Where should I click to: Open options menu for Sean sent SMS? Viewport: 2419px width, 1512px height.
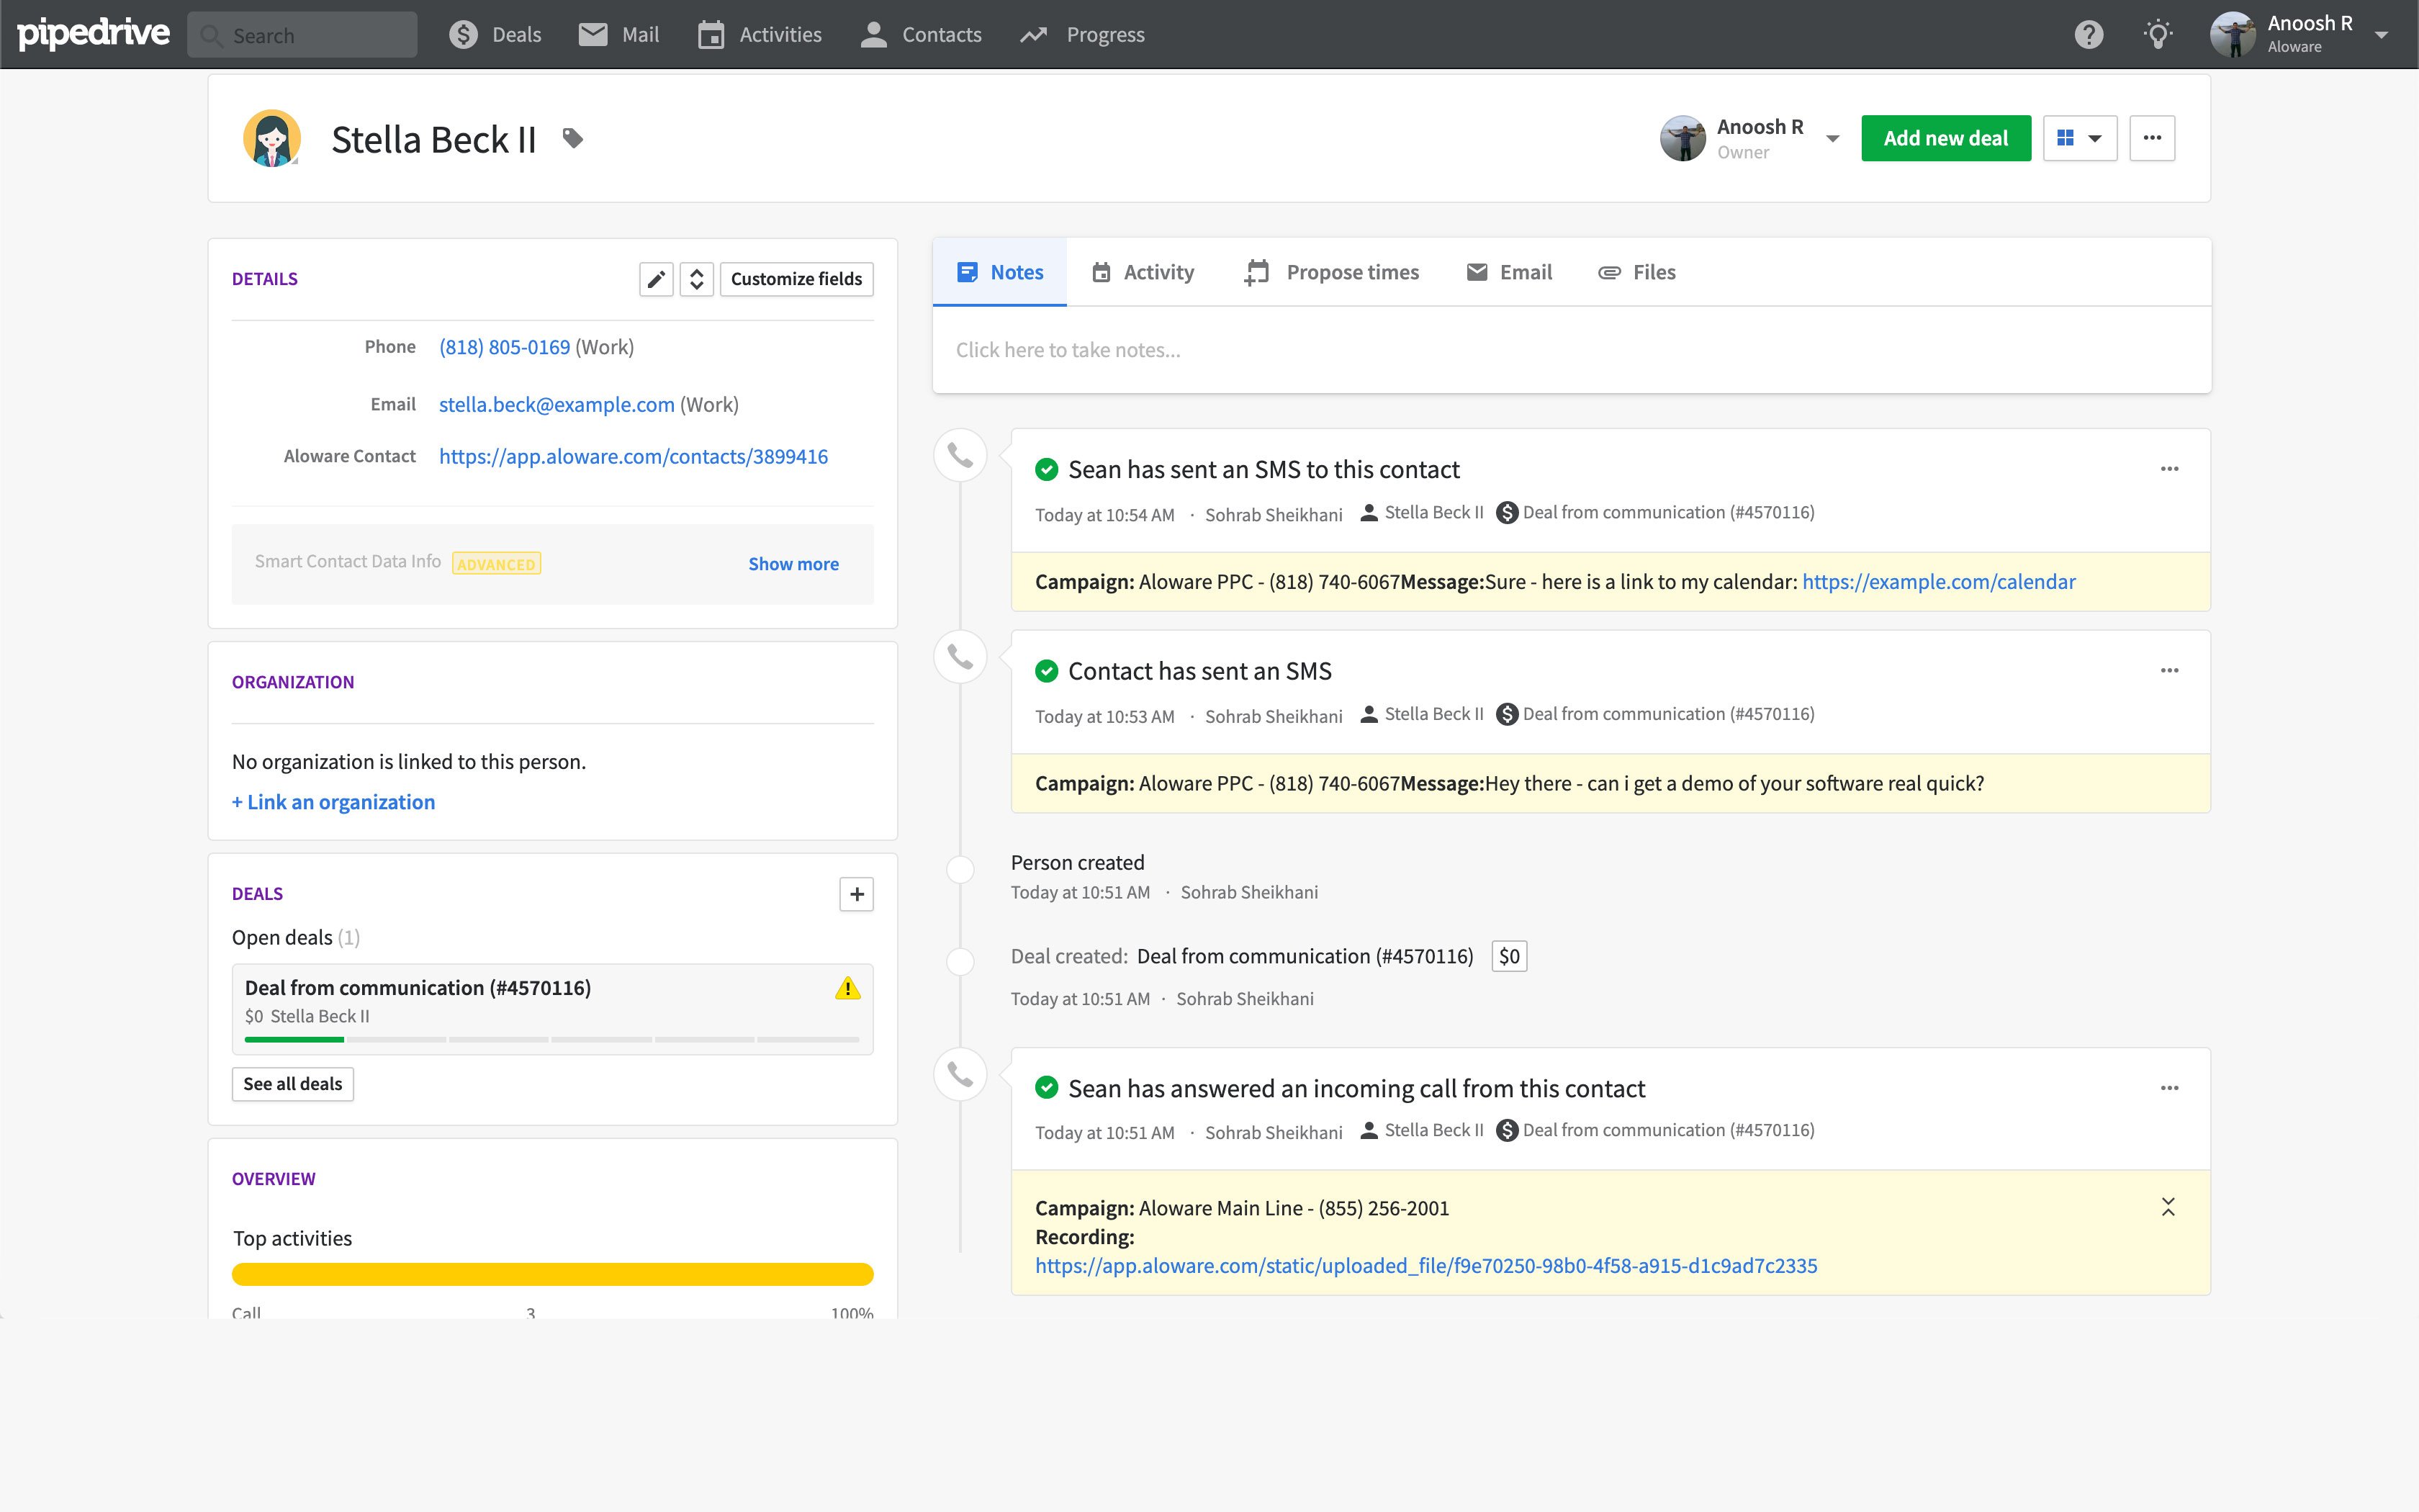[2169, 469]
